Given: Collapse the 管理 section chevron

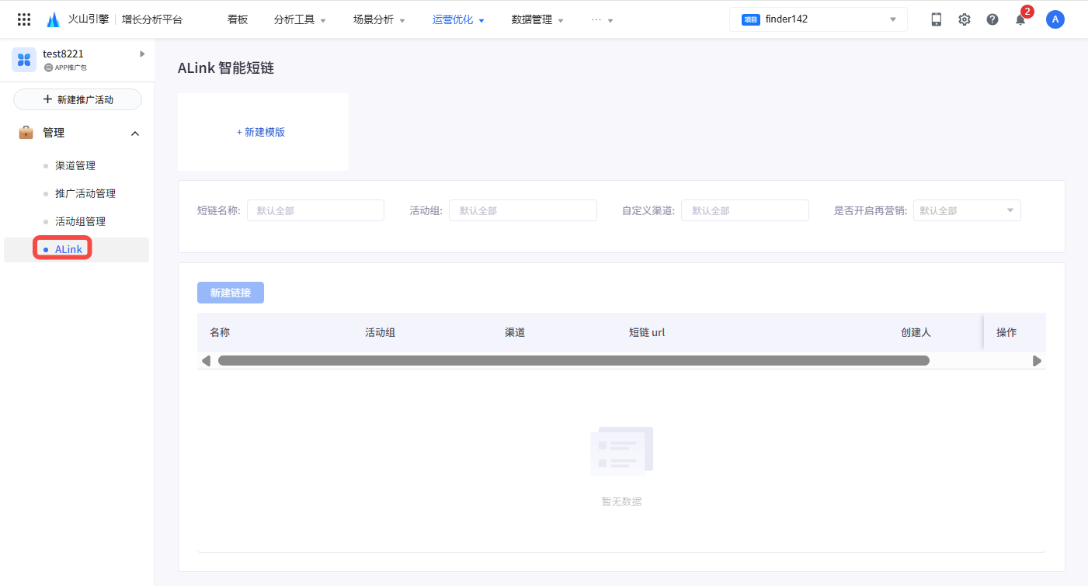Looking at the screenshot, I should [x=135, y=133].
